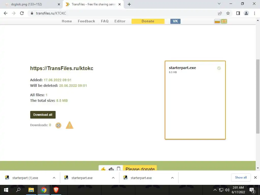This screenshot has width=260, height=195.
Task: Show the QR code icon
Action: point(58,125)
